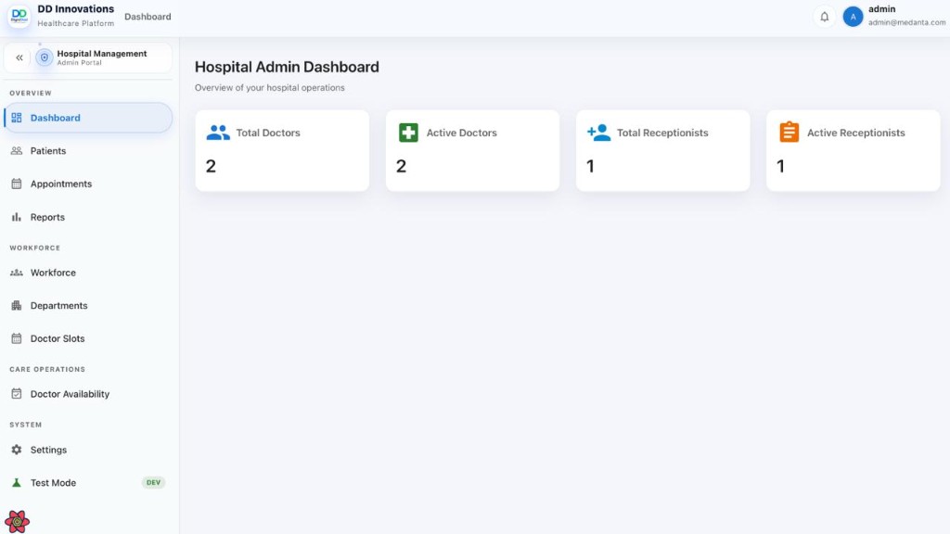Open the Workforce page
The width and height of the screenshot is (950, 534).
pos(88,273)
